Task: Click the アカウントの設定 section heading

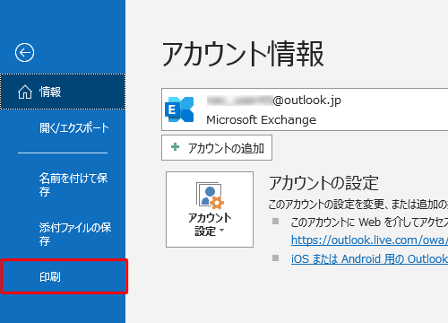Action: (323, 183)
